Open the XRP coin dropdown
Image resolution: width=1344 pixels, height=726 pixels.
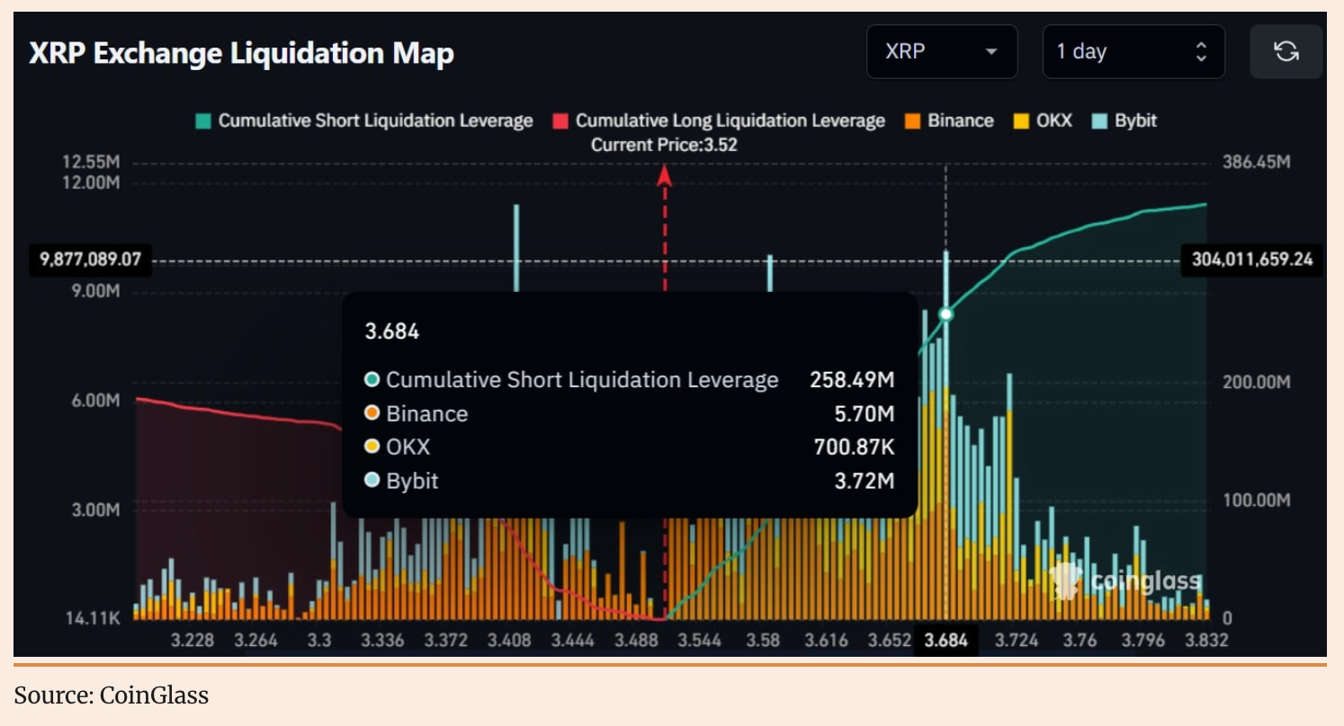(941, 52)
